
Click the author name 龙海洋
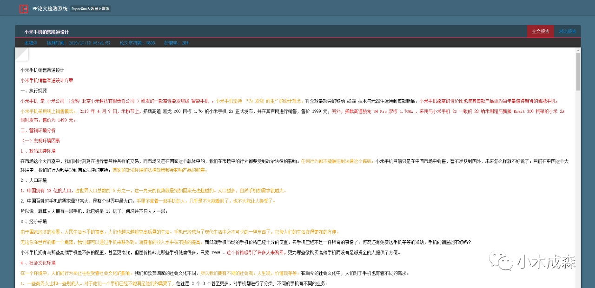(x=31, y=43)
